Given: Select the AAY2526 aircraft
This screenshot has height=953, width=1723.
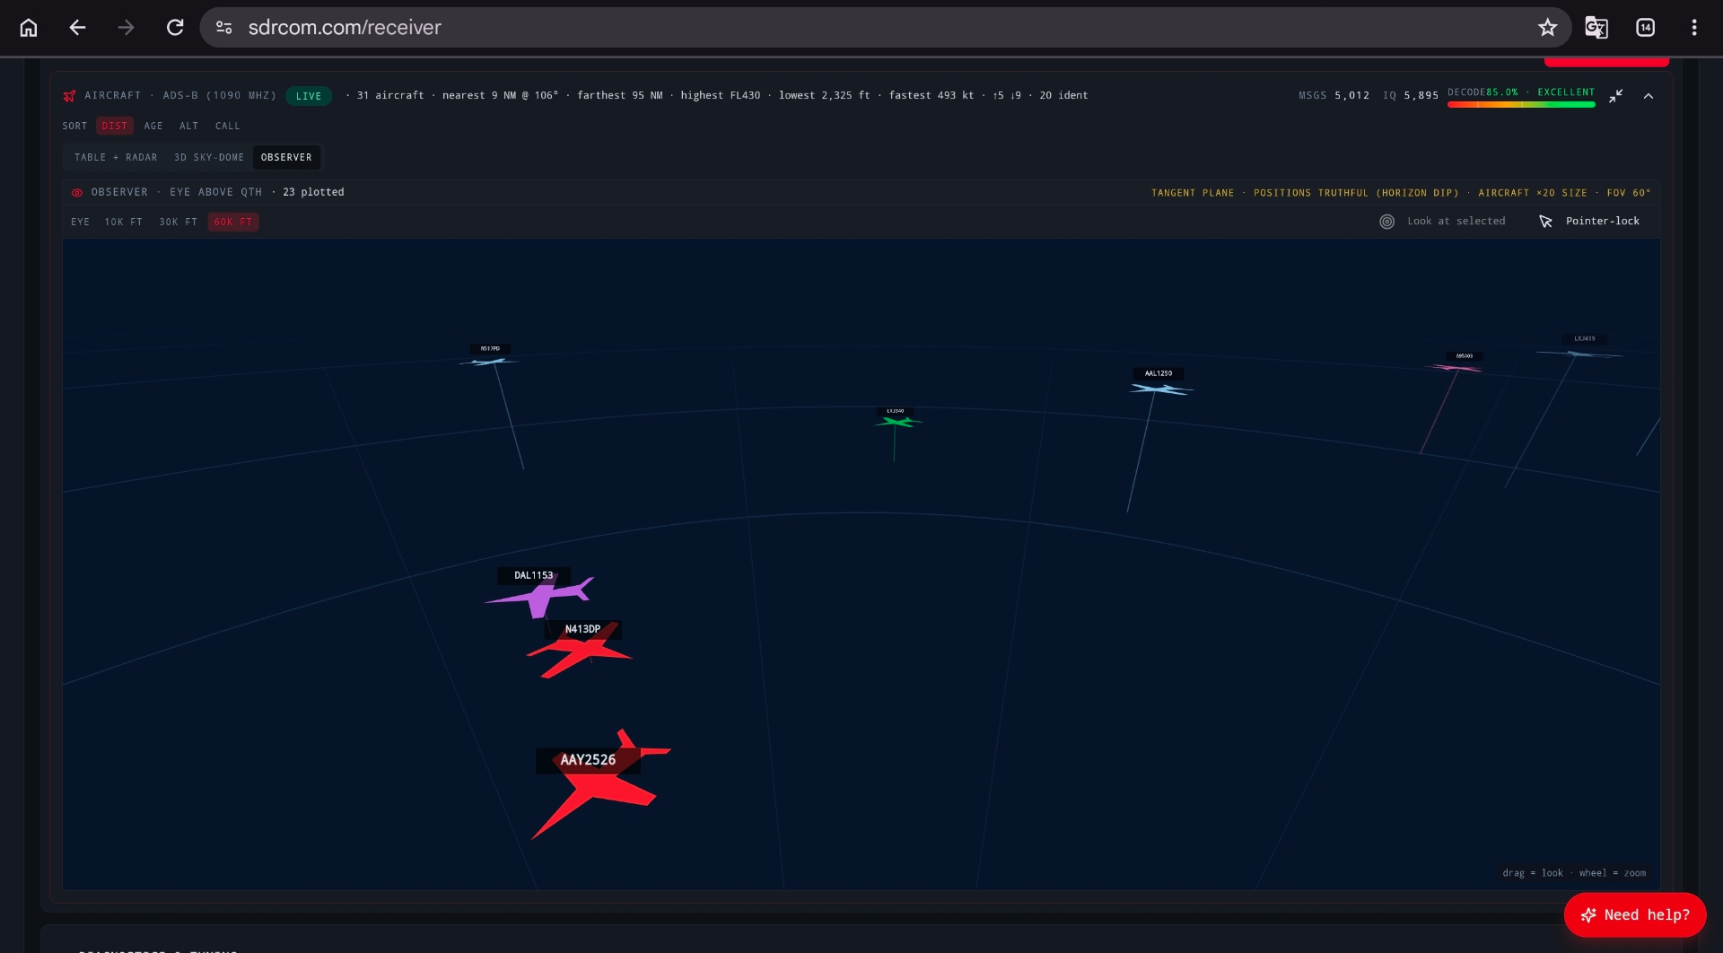Looking at the screenshot, I should 599,788.
